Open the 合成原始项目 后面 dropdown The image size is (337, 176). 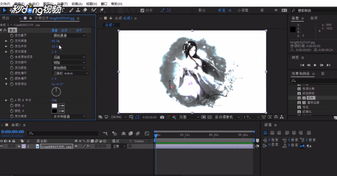pyautogui.click(x=69, y=57)
